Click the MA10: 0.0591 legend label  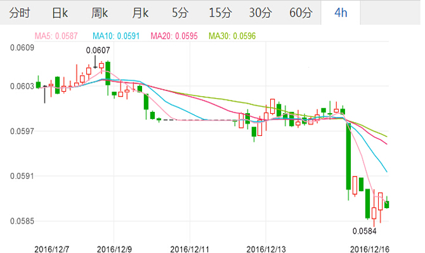116,36
